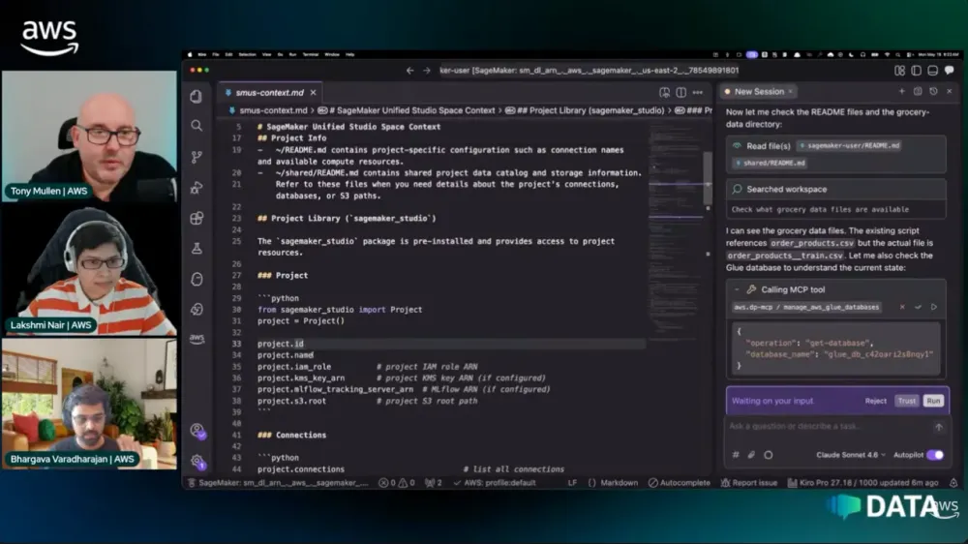Image resolution: width=968 pixels, height=544 pixels.
Task: Open editor More Actions ellipsis menu
Action: pos(698,93)
